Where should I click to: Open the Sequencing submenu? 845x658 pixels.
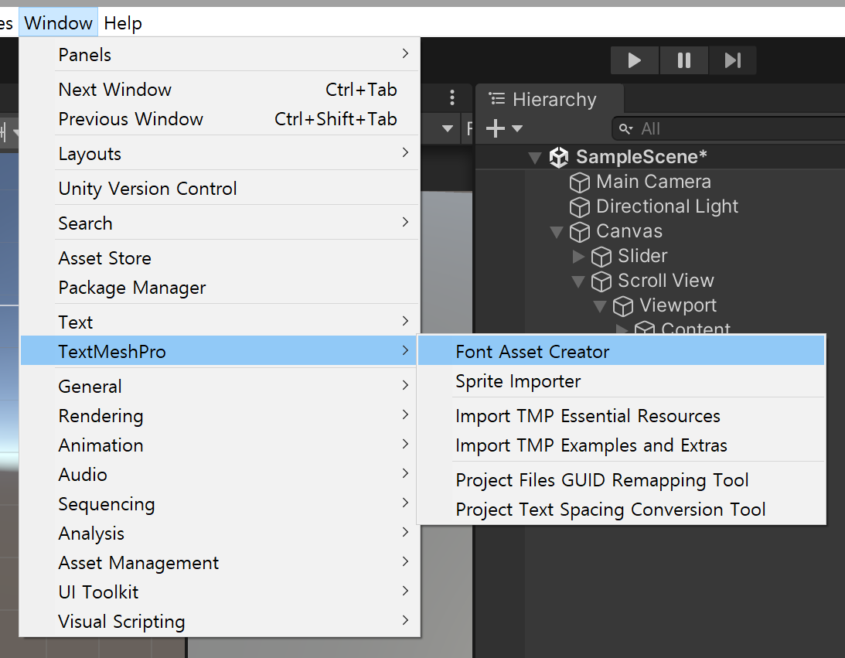pyautogui.click(x=220, y=504)
